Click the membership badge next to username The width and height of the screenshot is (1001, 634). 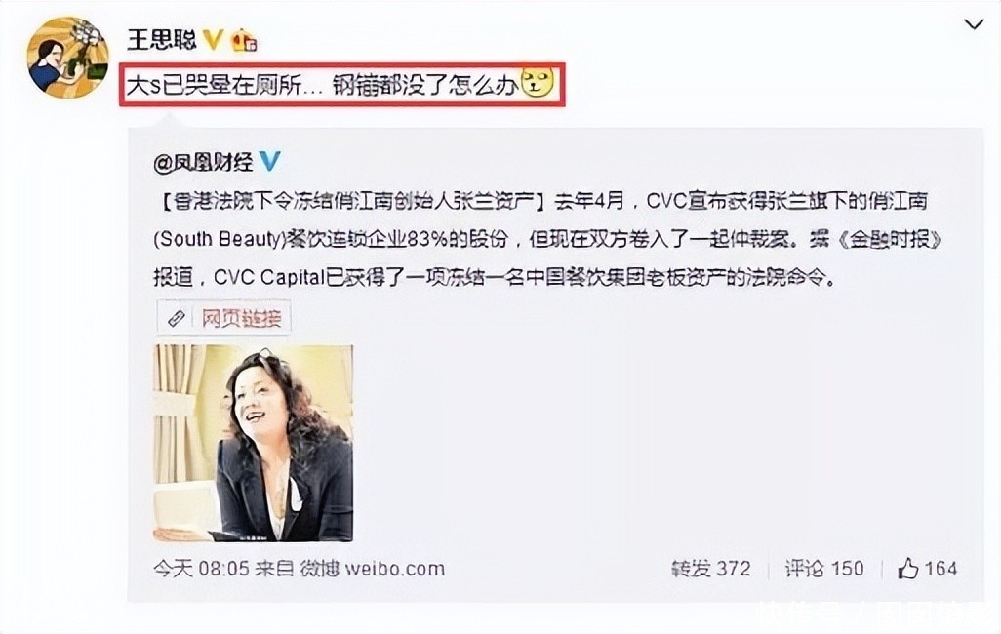tap(245, 40)
